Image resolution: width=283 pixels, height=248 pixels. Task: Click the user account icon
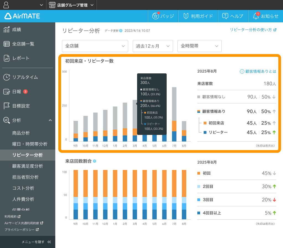6,5
